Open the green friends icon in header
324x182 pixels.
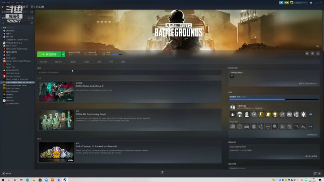[286, 3]
